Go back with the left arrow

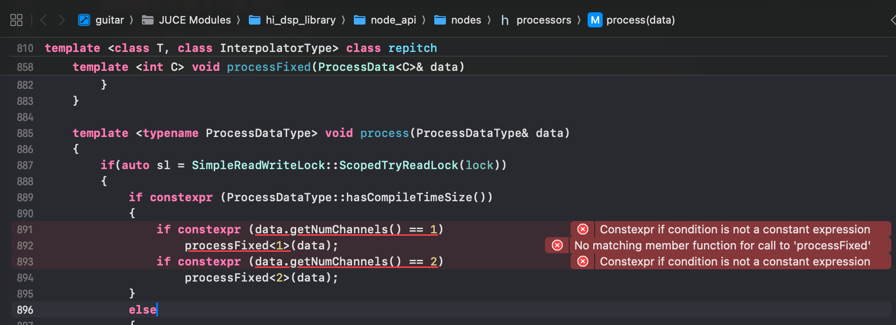pyautogui.click(x=44, y=20)
